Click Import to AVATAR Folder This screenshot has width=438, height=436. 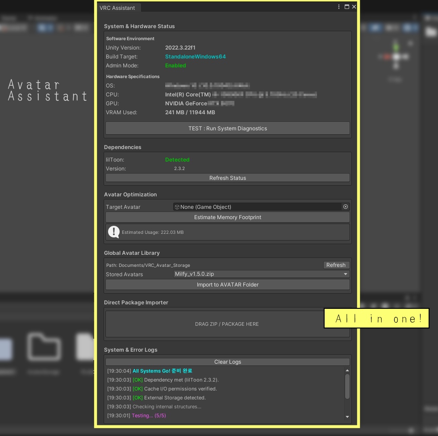coord(228,285)
